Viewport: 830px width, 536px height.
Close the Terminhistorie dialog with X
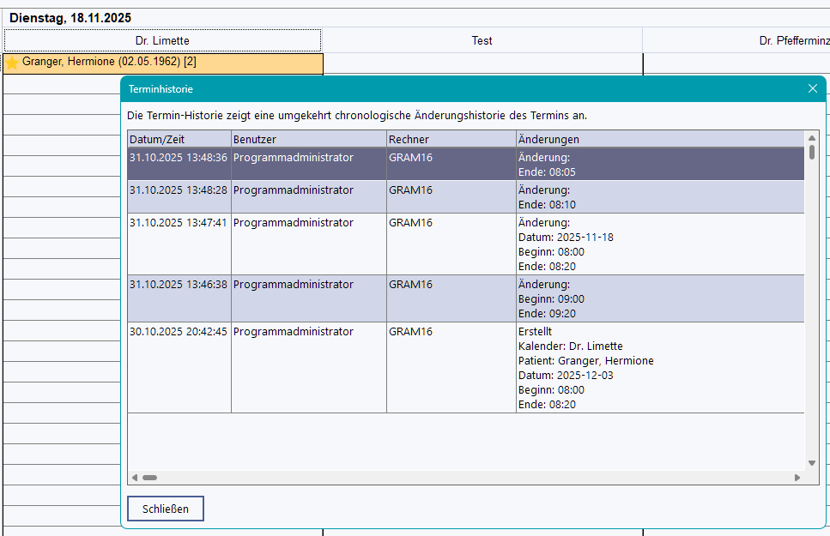coord(813,88)
